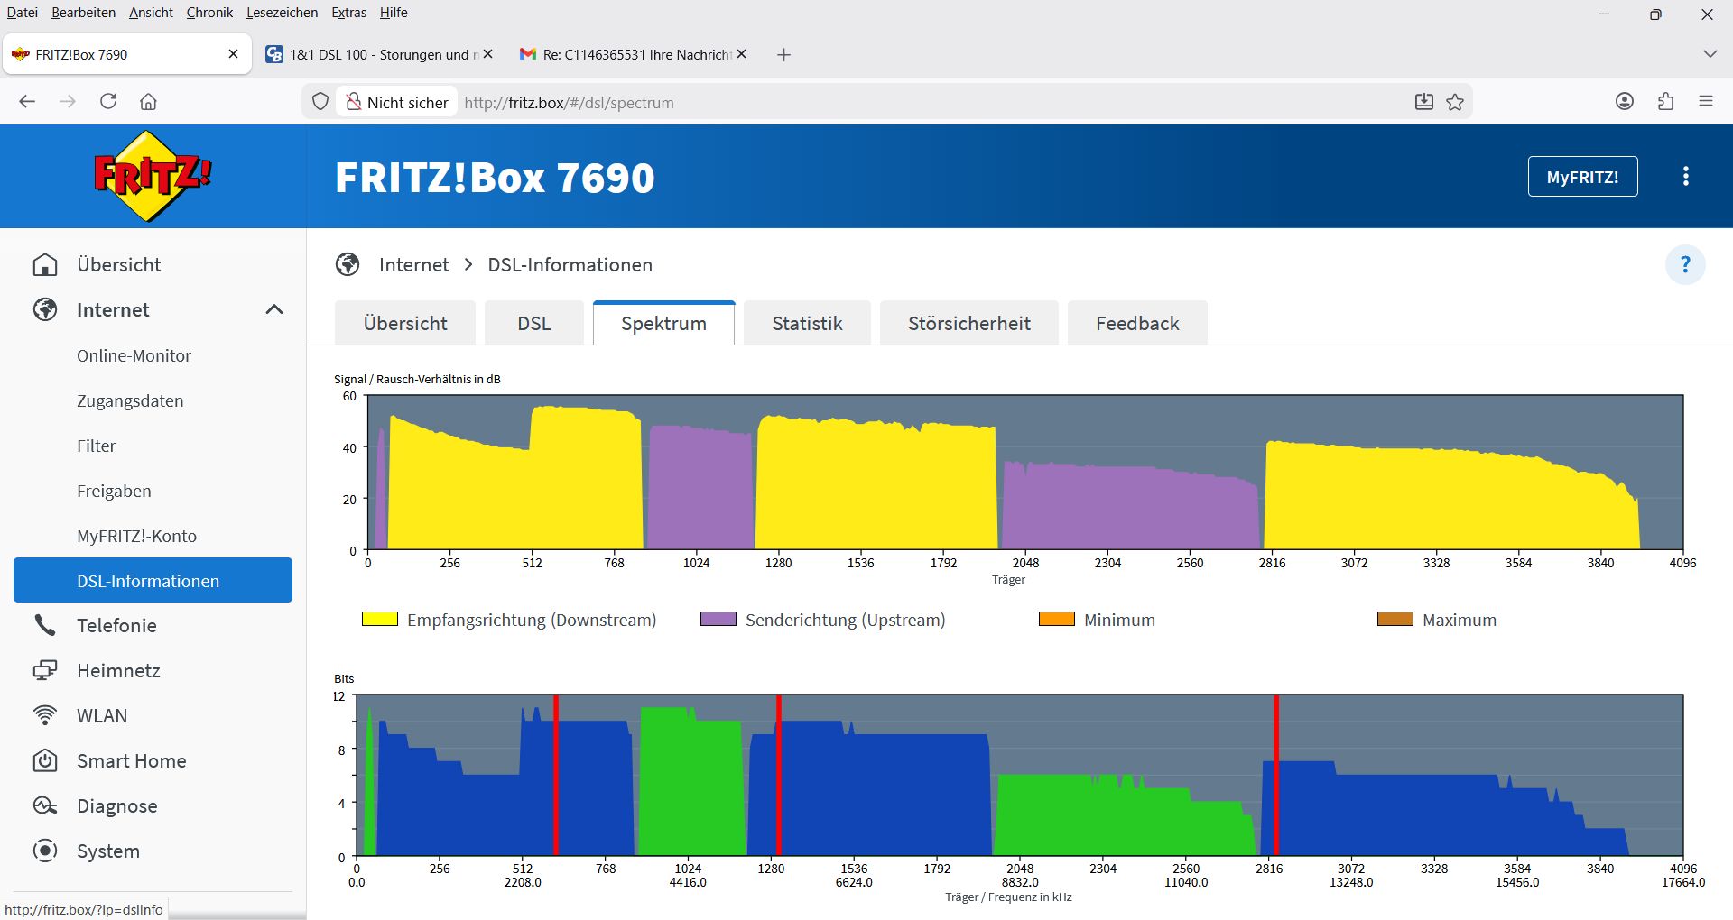Expand the list all tabs dropdown
1733x920 pixels.
tap(1710, 54)
